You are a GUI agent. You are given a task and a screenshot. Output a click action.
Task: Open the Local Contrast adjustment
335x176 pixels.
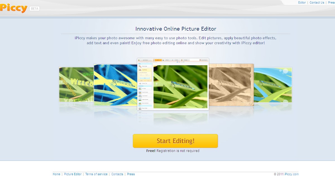click(144, 96)
